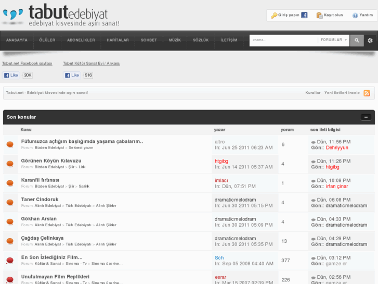Go to last post in altro's topic
378x284 pixels.
tap(313, 142)
